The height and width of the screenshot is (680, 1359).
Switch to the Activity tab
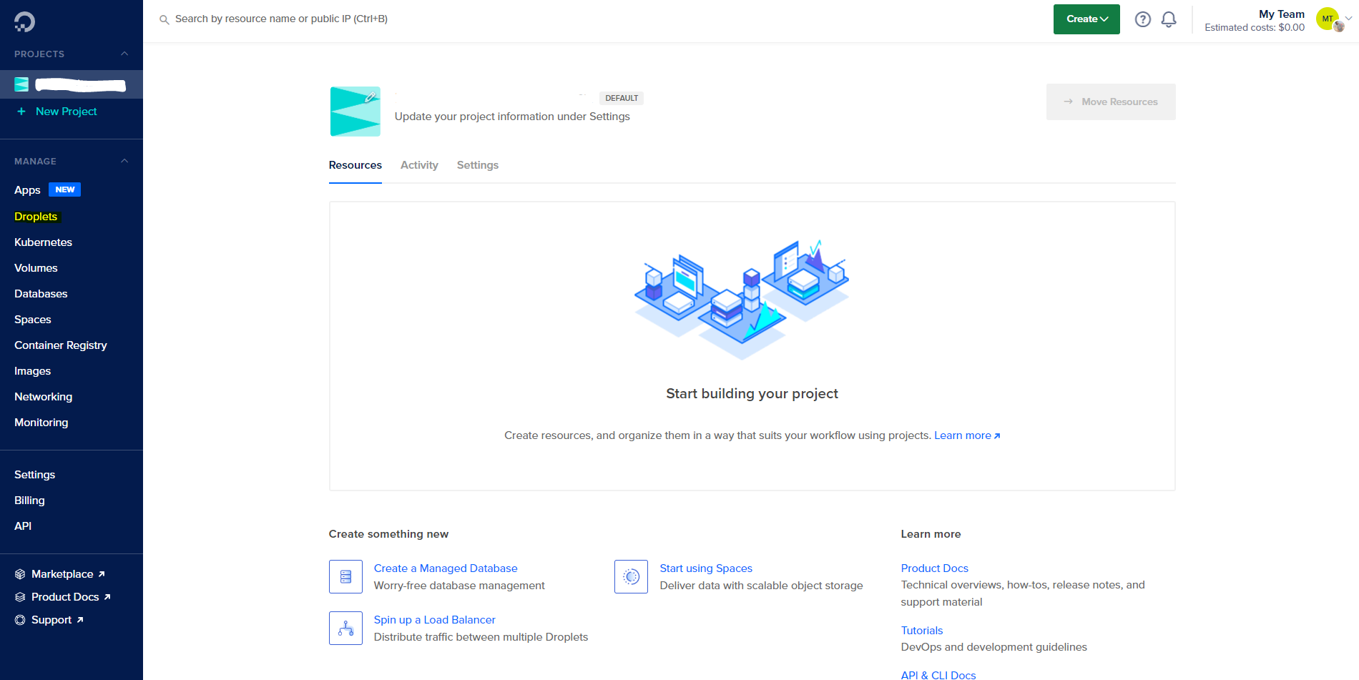(419, 164)
